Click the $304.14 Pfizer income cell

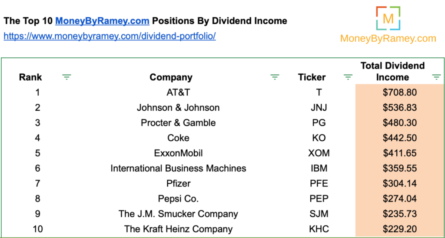(x=400, y=184)
